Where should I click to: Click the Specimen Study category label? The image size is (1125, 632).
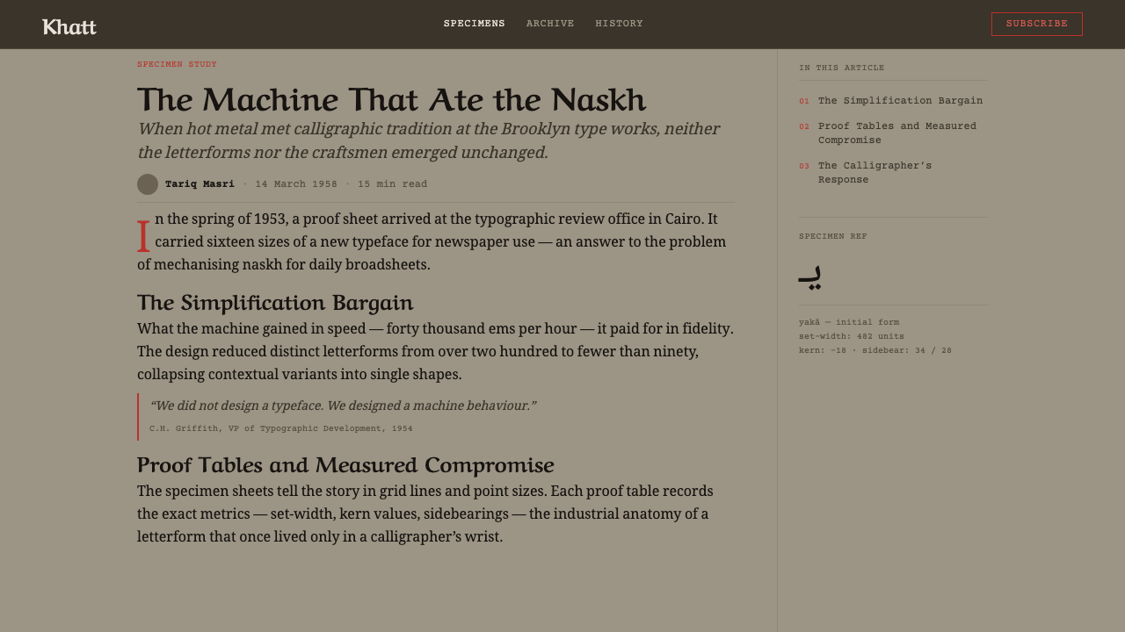tap(177, 64)
